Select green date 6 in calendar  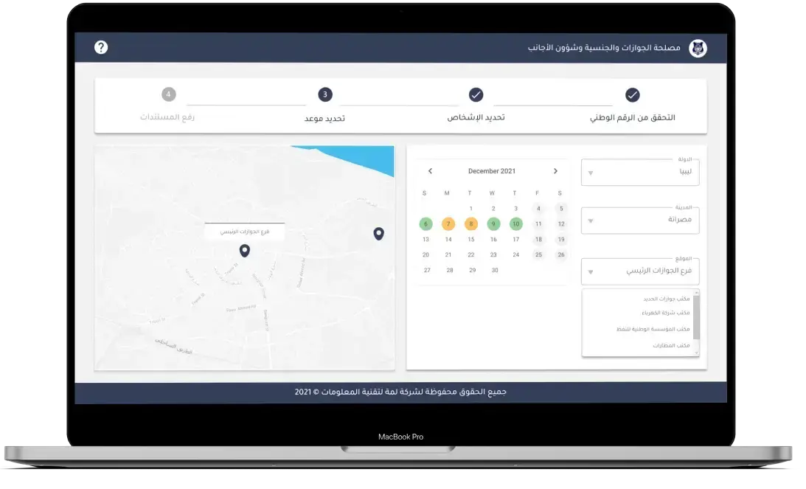click(425, 223)
